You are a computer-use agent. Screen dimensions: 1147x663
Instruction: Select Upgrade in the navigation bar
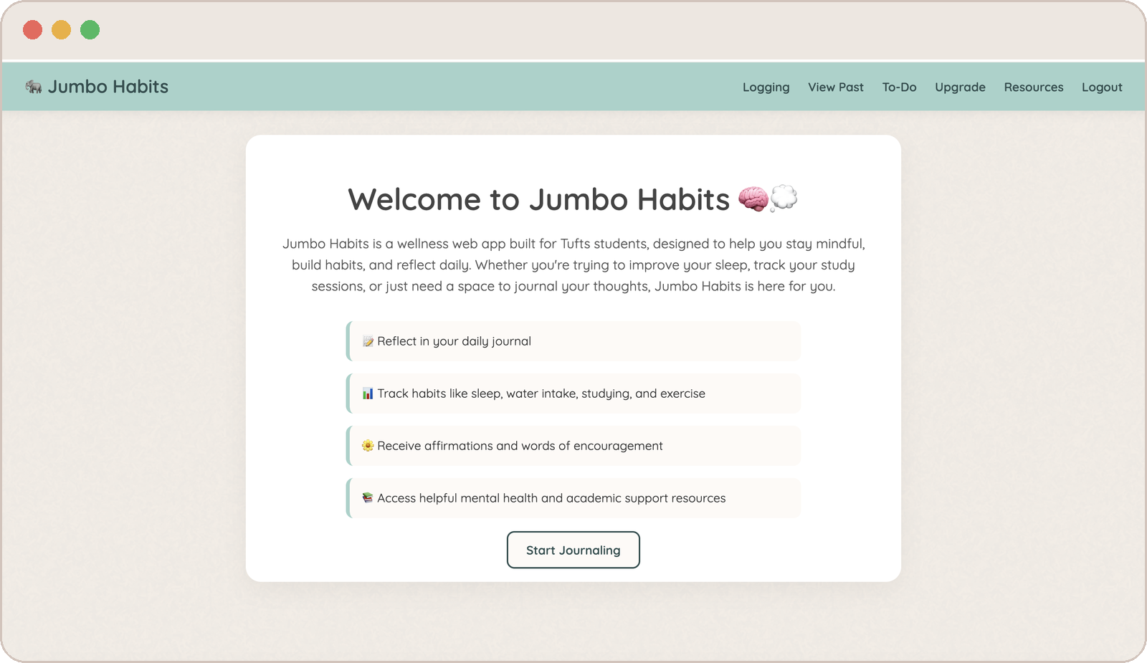pos(960,87)
